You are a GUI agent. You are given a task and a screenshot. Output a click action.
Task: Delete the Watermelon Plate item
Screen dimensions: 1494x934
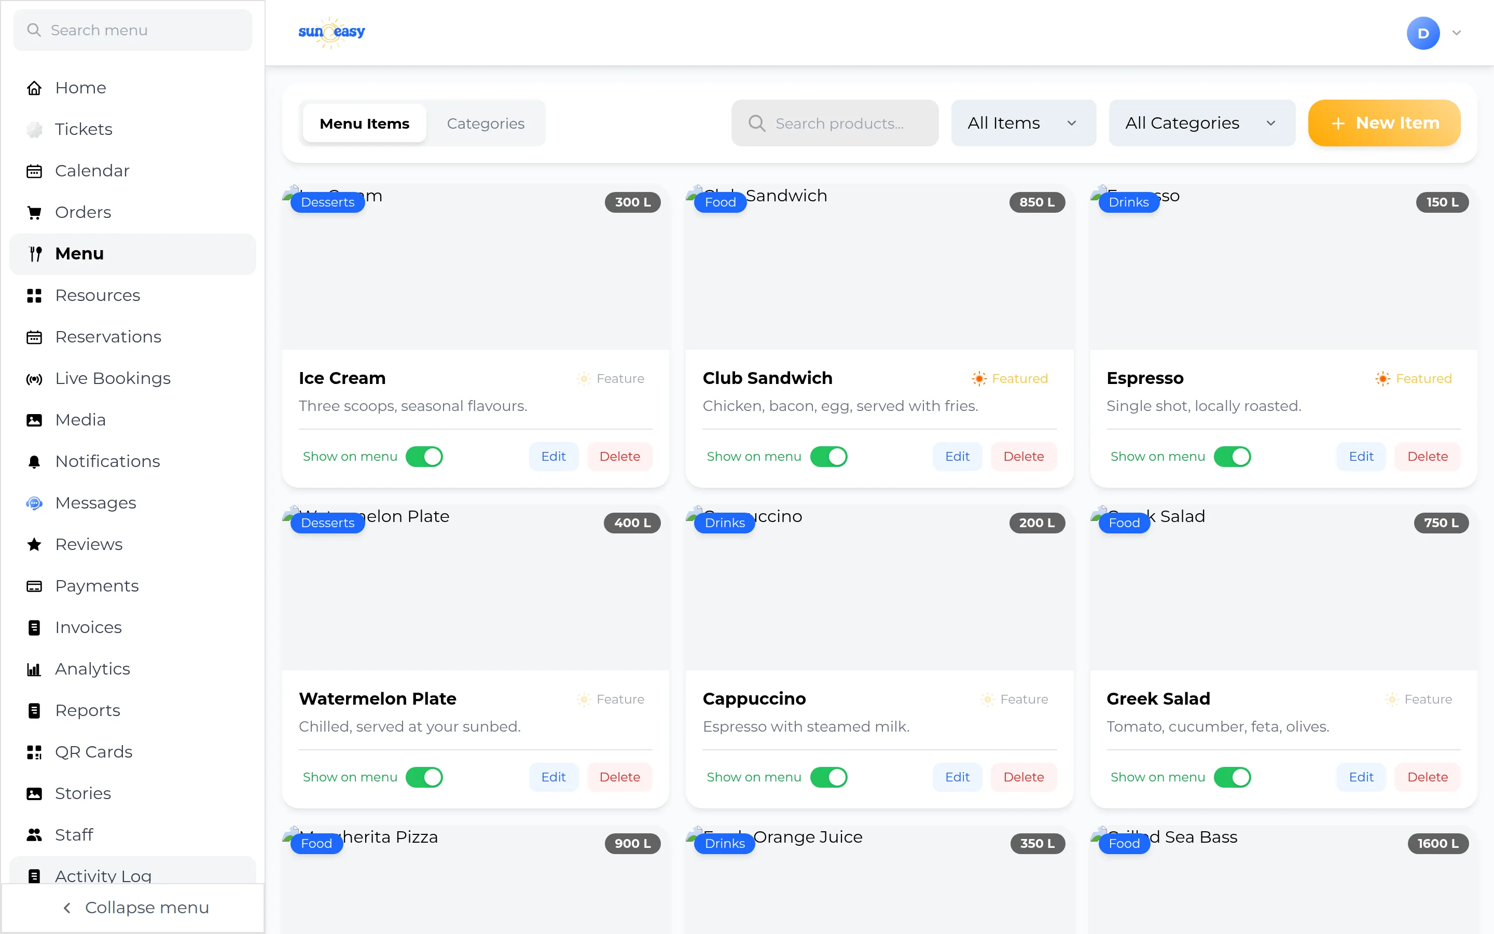coord(620,777)
